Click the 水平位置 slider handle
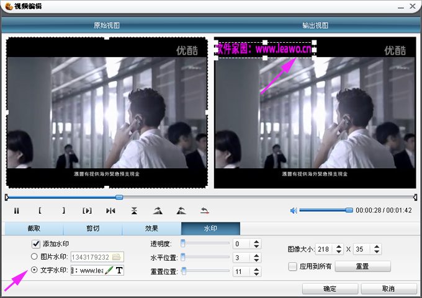The width and height of the screenshot is (422, 298). [x=183, y=257]
